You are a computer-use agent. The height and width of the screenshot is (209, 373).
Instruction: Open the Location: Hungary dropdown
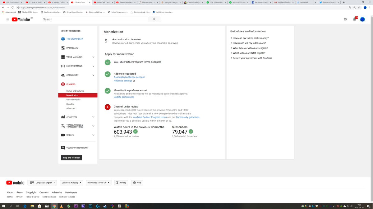(x=71, y=183)
